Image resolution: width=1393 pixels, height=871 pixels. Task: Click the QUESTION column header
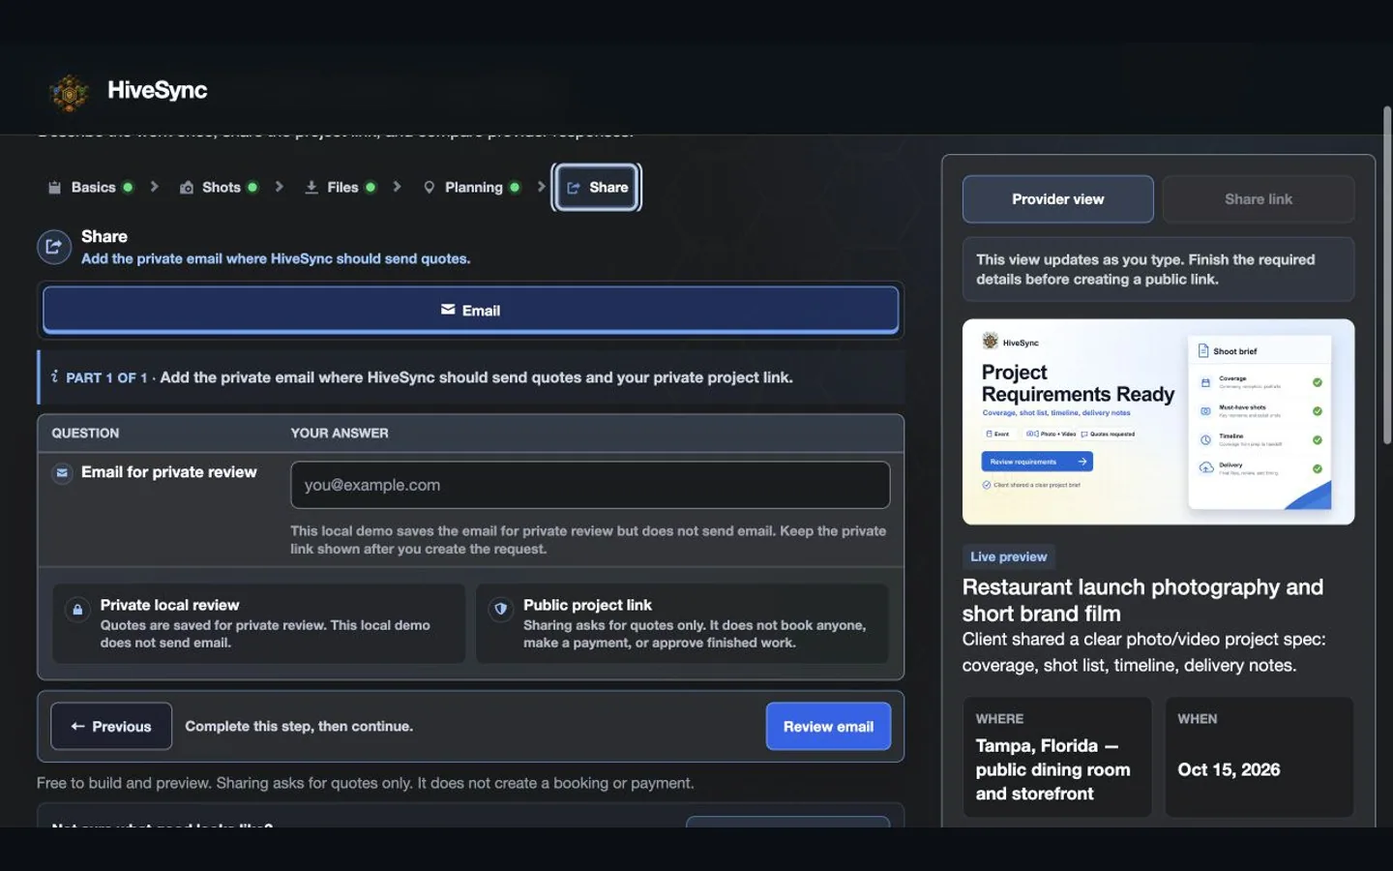(85, 433)
